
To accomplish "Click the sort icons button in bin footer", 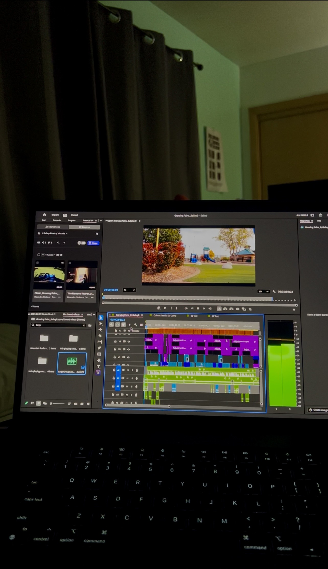I will (69, 404).
